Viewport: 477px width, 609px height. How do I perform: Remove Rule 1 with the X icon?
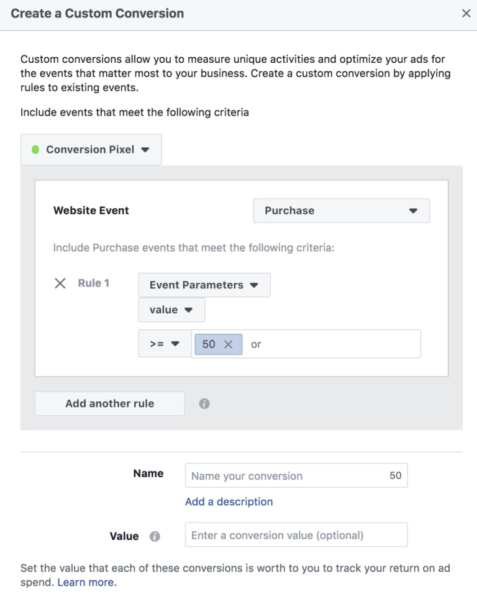click(60, 283)
